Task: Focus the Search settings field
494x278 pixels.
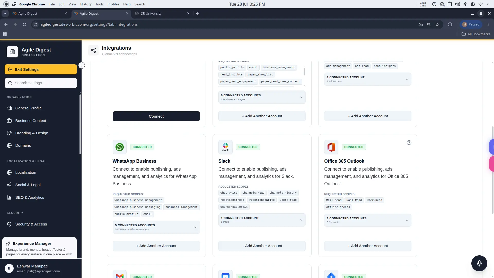Action: click(x=41, y=83)
